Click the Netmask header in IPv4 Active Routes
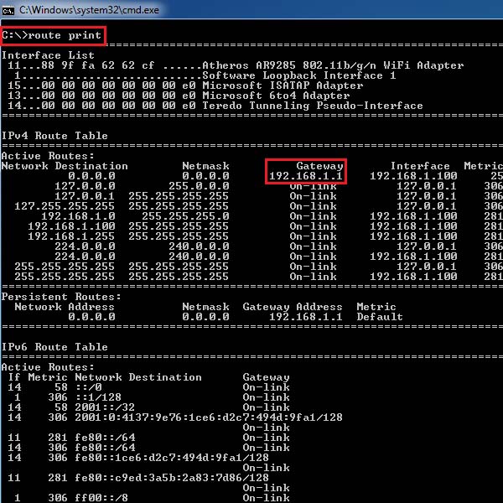The image size is (503, 503). (205, 166)
